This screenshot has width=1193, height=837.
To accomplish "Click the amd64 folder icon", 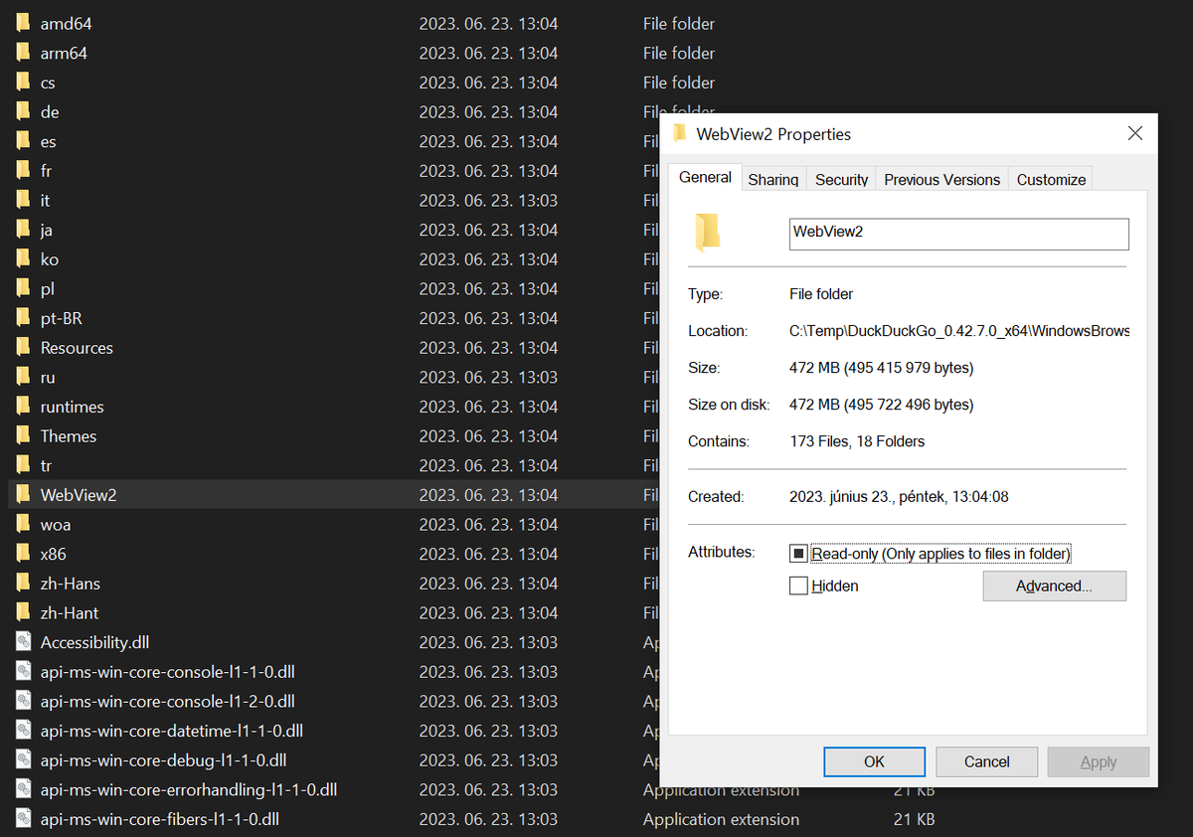I will [24, 23].
